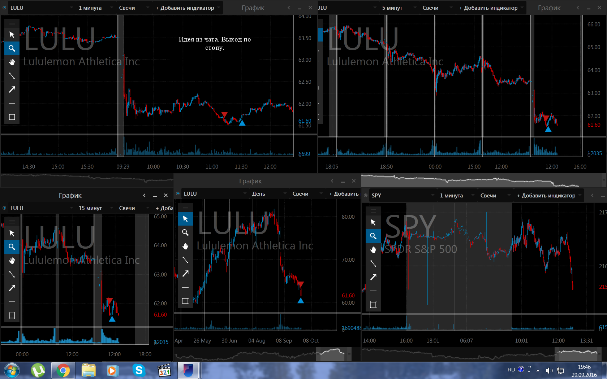The height and width of the screenshot is (379, 607).
Task: Open File Explorer folder from taskbar
Action: [x=89, y=370]
